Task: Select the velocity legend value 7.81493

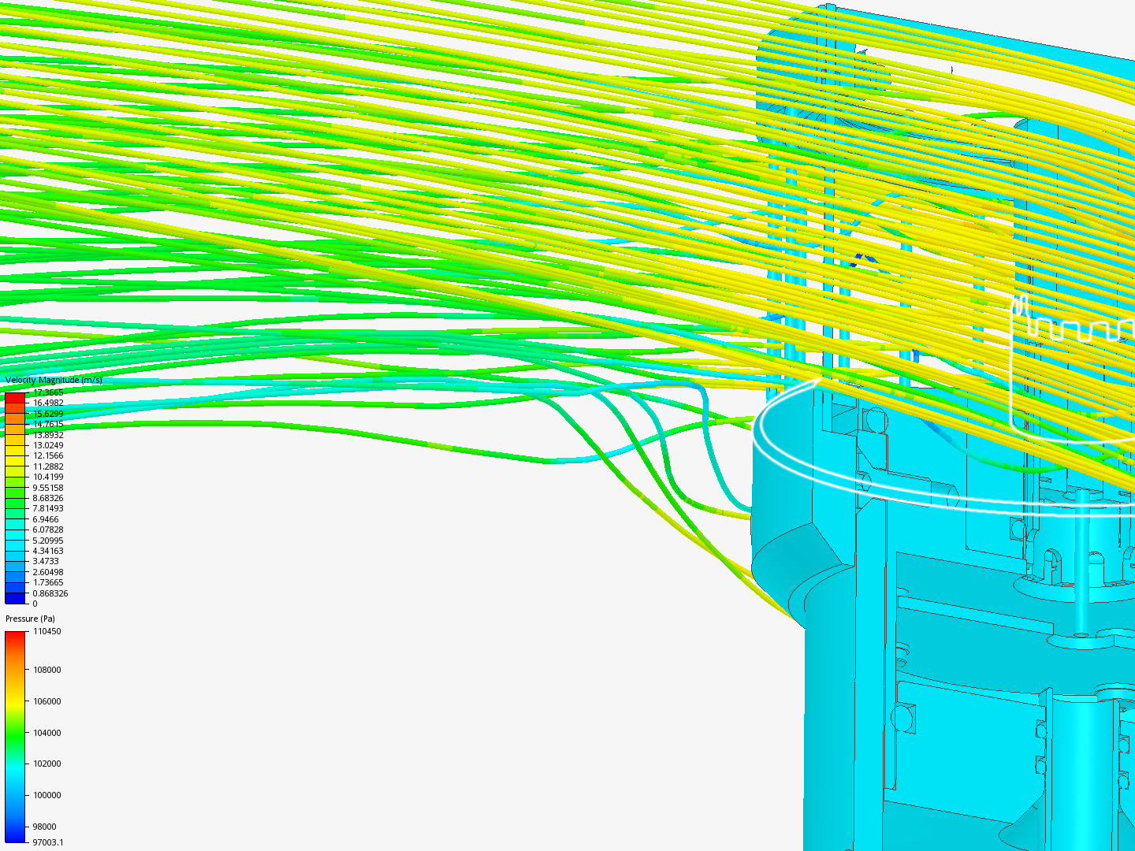Action: coord(48,508)
